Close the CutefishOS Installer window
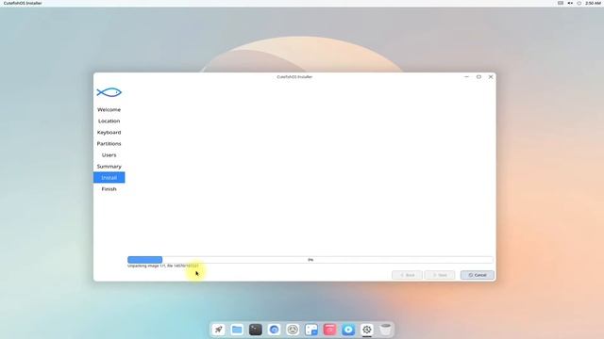The height and width of the screenshot is (339, 604). tap(491, 77)
